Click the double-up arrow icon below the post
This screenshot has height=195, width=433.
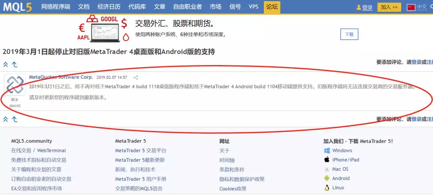6,119
